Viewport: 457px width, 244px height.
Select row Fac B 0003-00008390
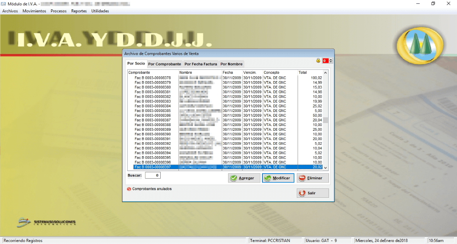tap(228, 134)
